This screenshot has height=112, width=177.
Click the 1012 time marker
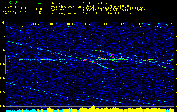36,24
